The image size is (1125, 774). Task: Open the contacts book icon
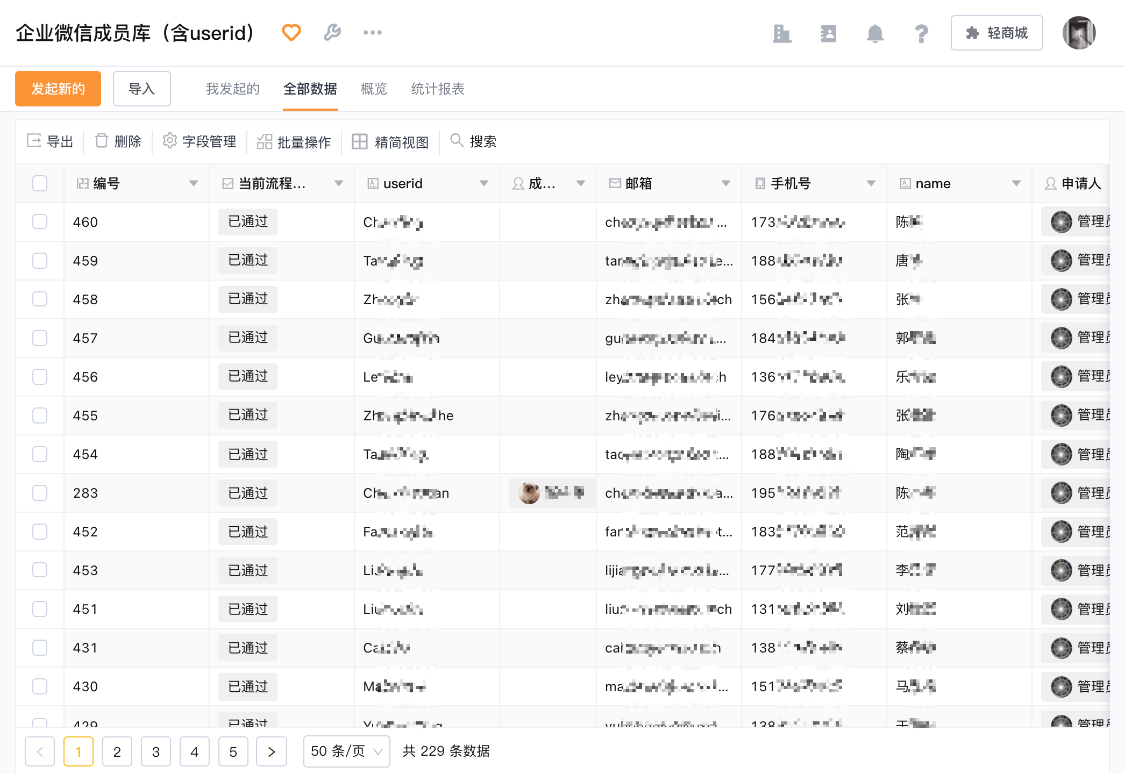coord(828,33)
